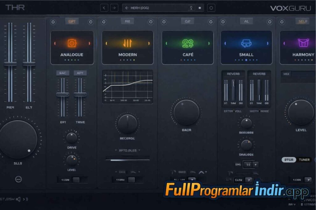Image resolution: width=316 pixels, height=210 pixels.
Task: Toggle the right power circle on the Modern panel
Action: pyautogui.click(x=151, y=22)
